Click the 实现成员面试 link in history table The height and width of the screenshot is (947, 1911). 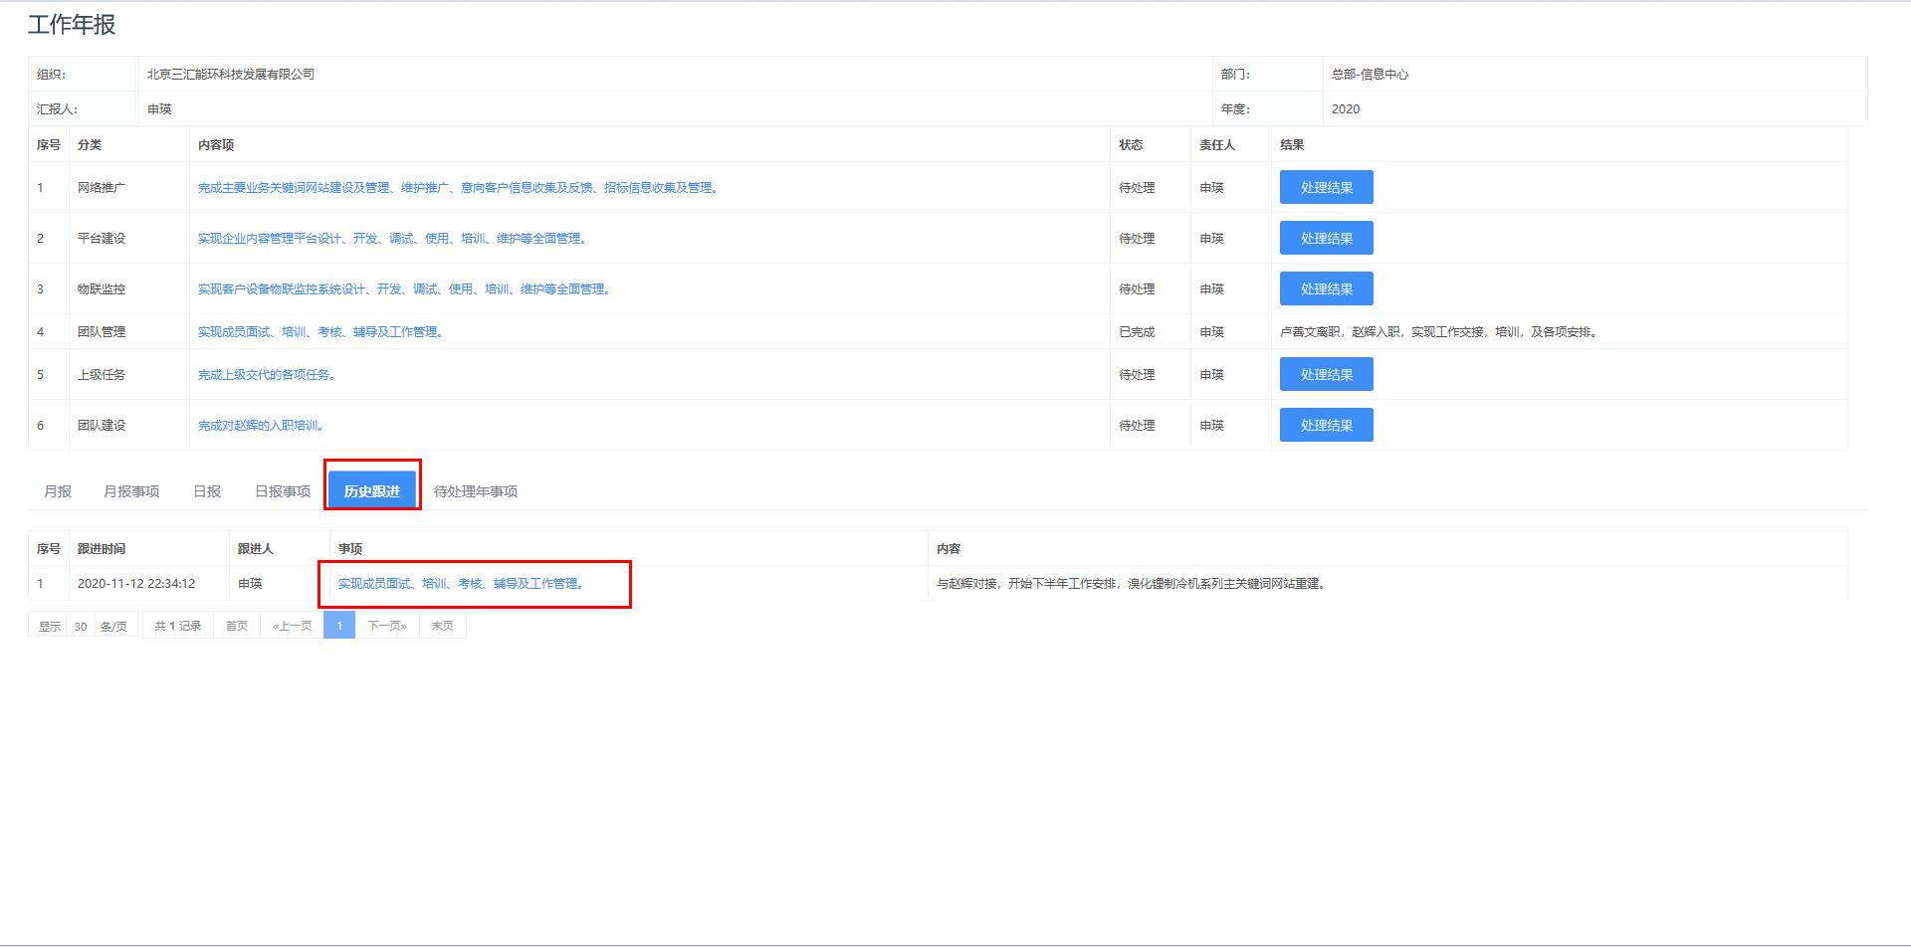[x=461, y=584]
